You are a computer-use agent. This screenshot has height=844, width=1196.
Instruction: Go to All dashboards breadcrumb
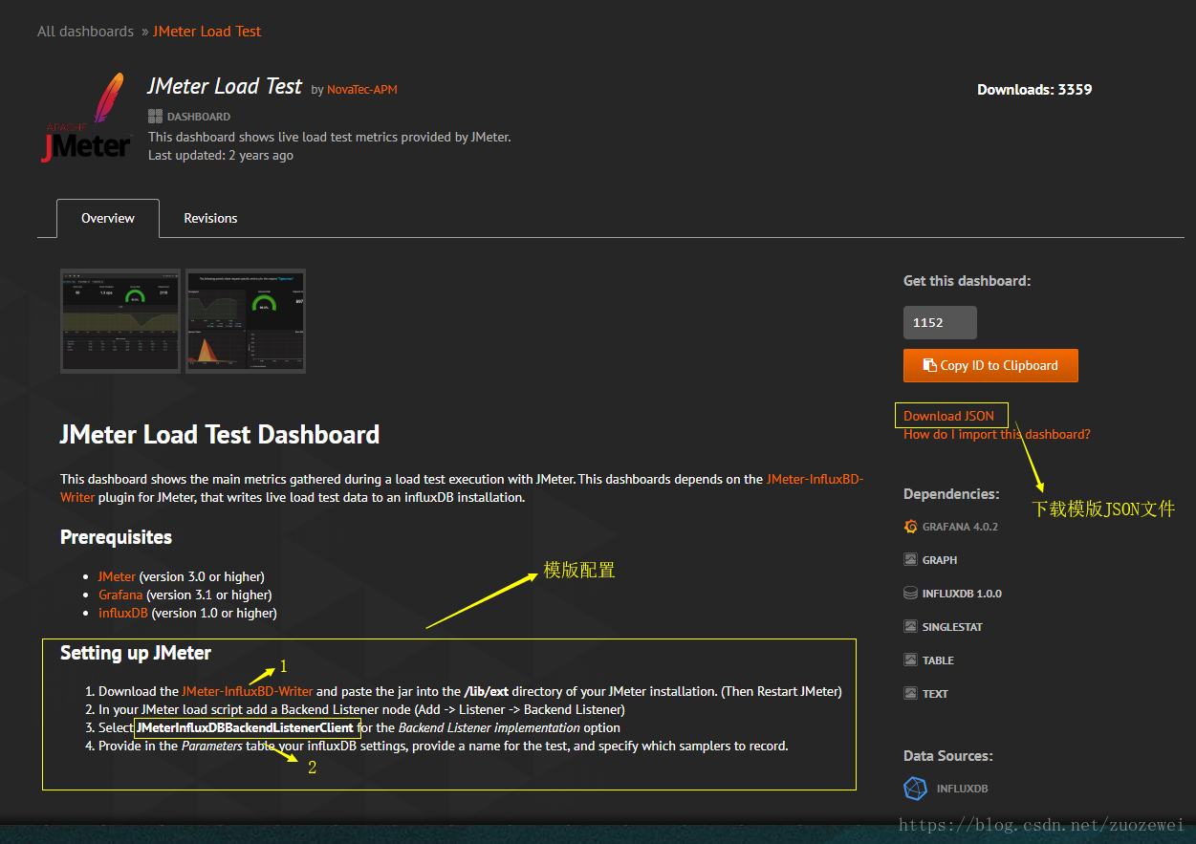pos(85,32)
